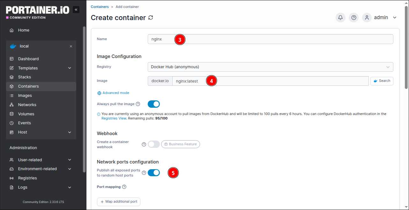
Task: Open the Registries View link
Action: [114, 118]
